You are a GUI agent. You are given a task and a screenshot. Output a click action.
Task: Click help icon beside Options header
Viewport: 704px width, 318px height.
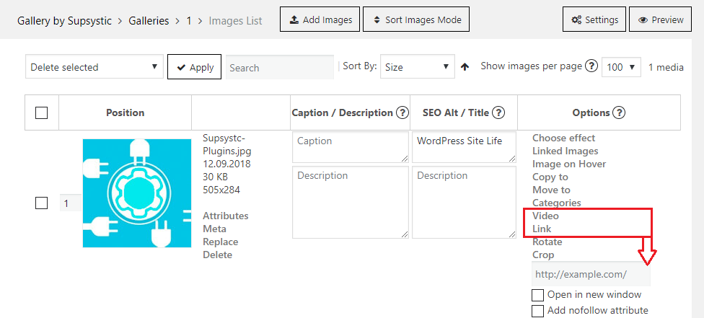[619, 112]
